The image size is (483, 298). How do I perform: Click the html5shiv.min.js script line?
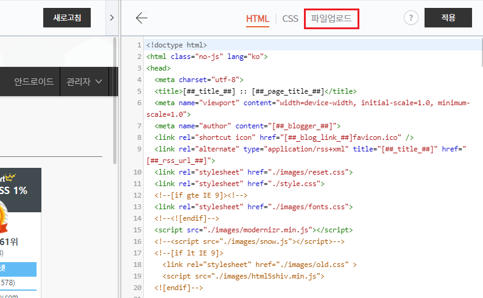click(x=243, y=276)
